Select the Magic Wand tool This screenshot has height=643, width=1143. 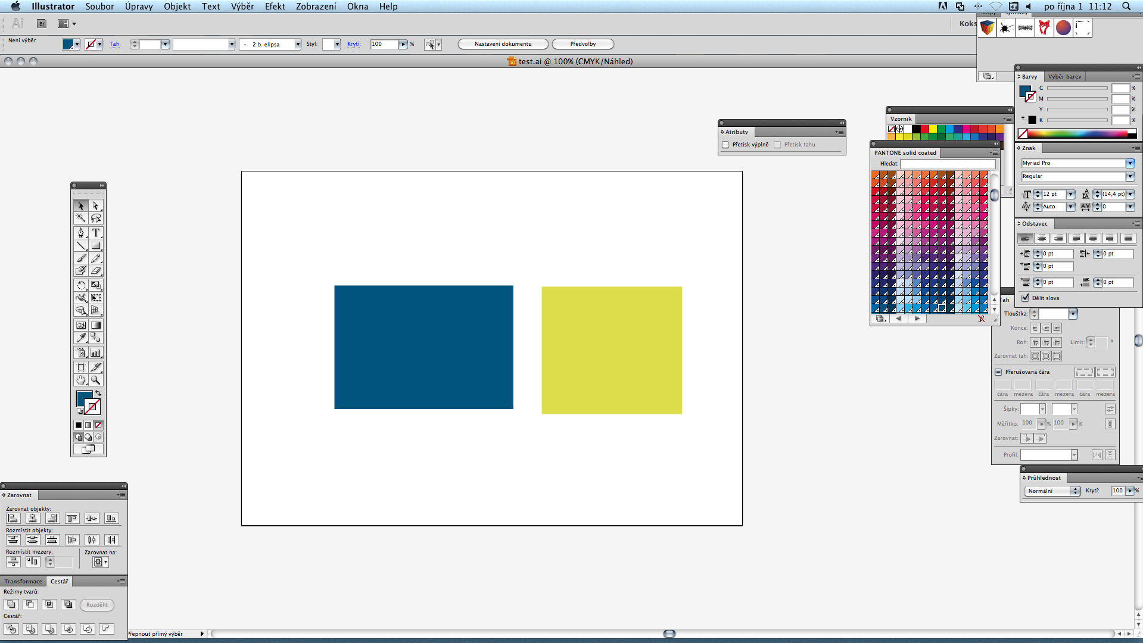click(x=81, y=218)
